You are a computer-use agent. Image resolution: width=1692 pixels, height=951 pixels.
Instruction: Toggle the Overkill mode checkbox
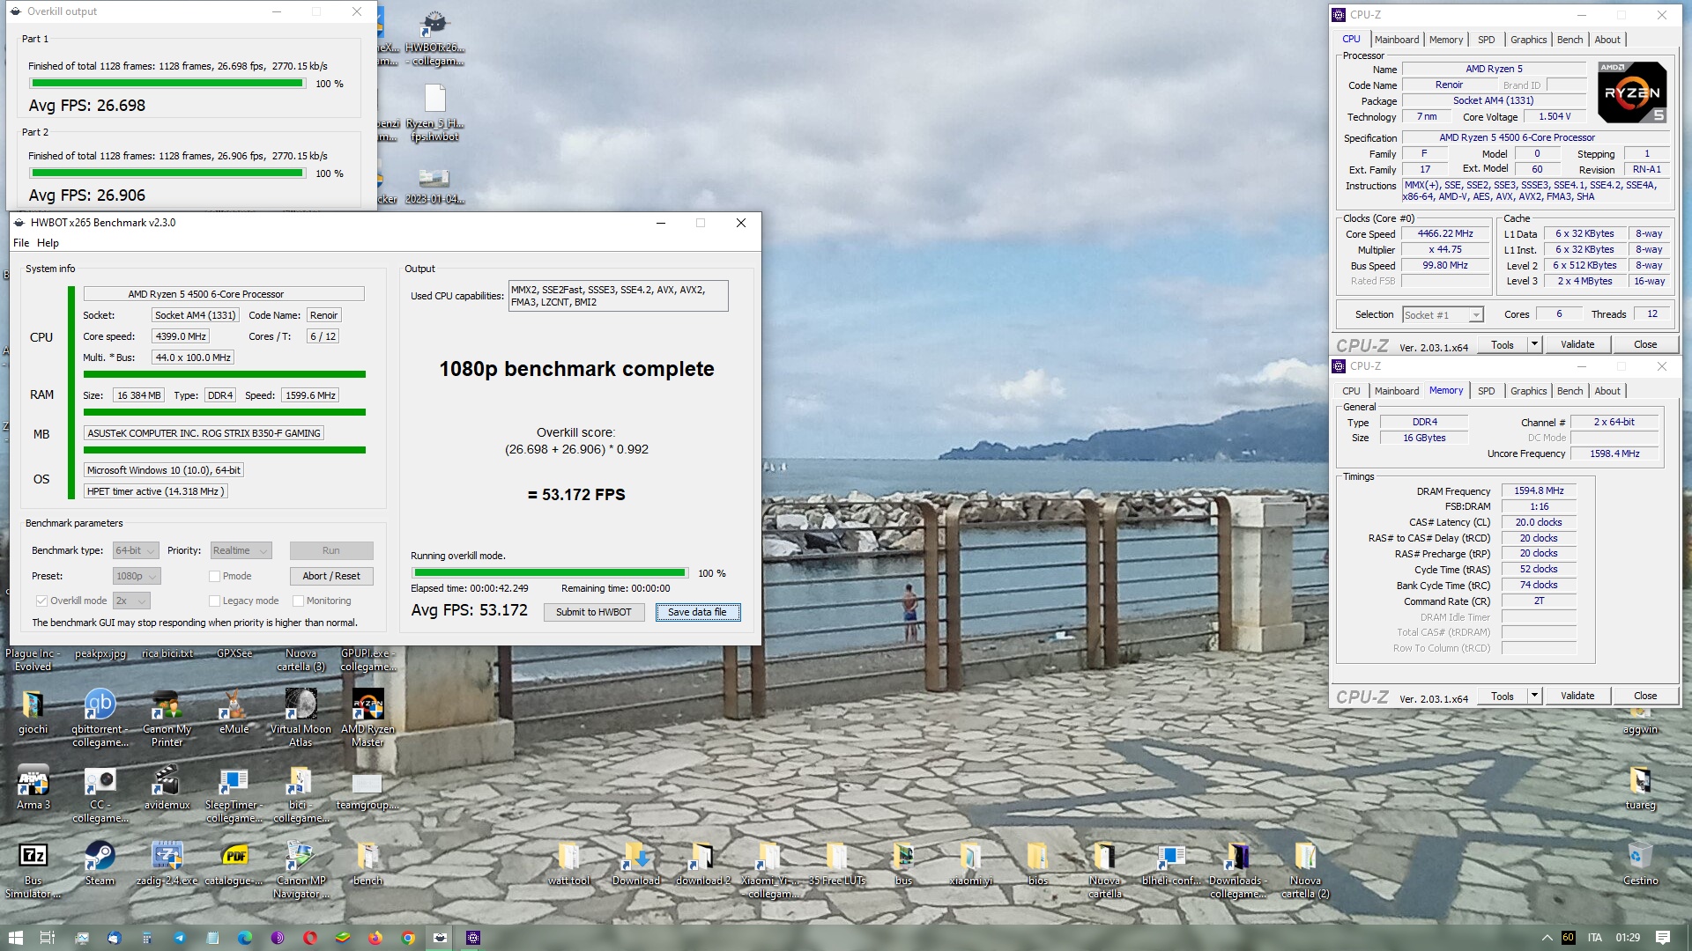41,601
